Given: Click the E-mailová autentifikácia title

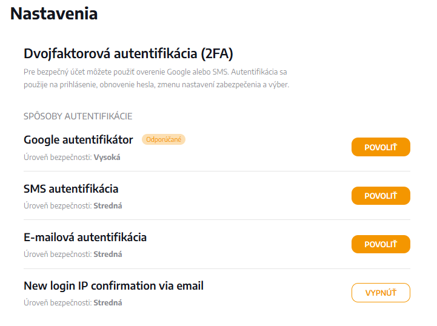Looking at the screenshot, I should (x=85, y=237).
